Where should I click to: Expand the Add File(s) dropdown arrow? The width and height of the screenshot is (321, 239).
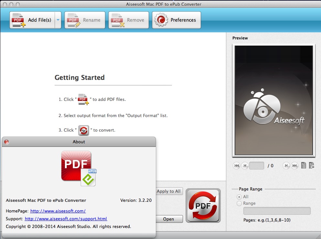[58, 20]
